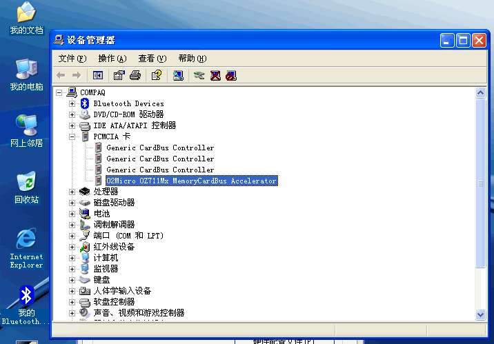This screenshot has height=344, width=494.
Task: Open Internet Explorer desktop icon
Action: pos(26,248)
